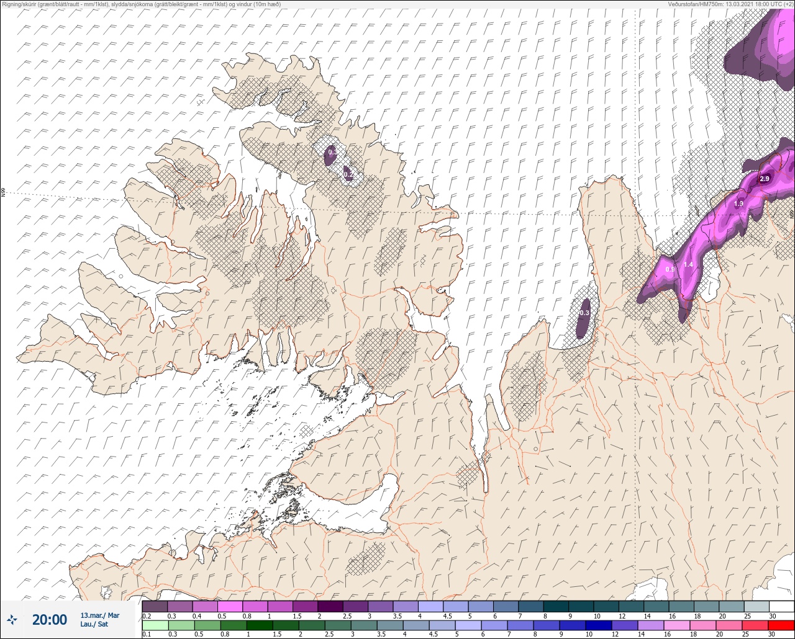Select the darkest green 1 swatch in the rain legend
This screenshot has height=639, width=795.
(x=260, y=625)
